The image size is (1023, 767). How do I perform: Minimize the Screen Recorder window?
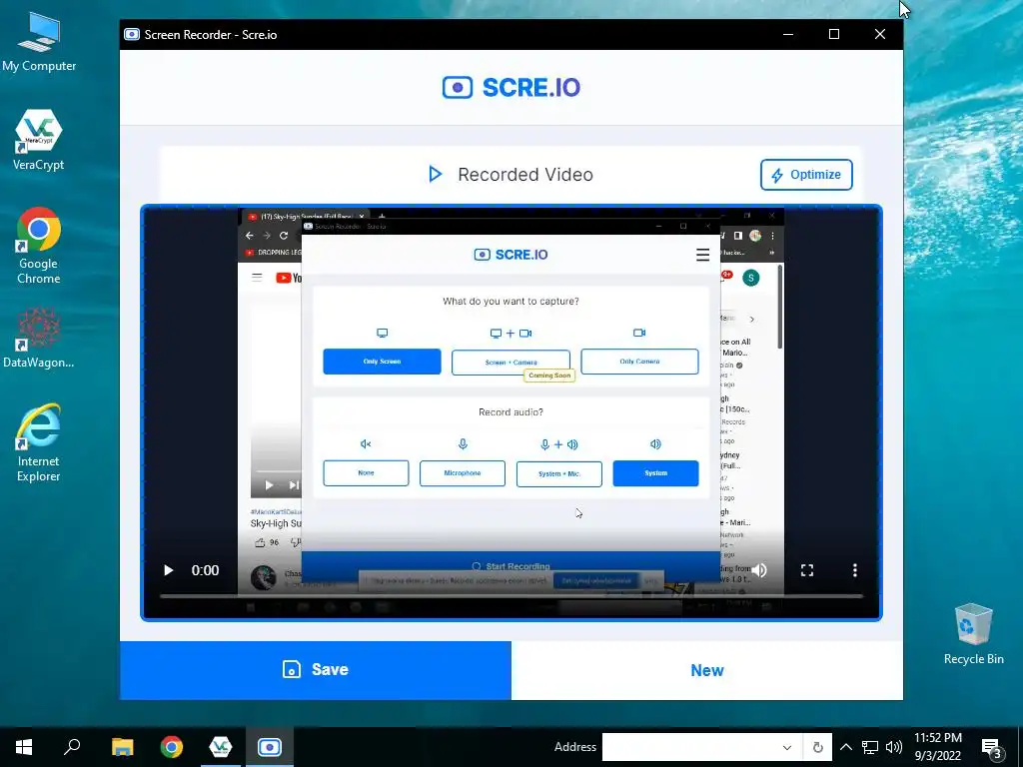point(788,35)
